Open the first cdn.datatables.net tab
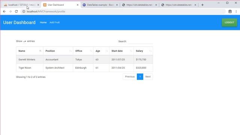Screen dimensions: 240x135 click(x=139, y=5)
